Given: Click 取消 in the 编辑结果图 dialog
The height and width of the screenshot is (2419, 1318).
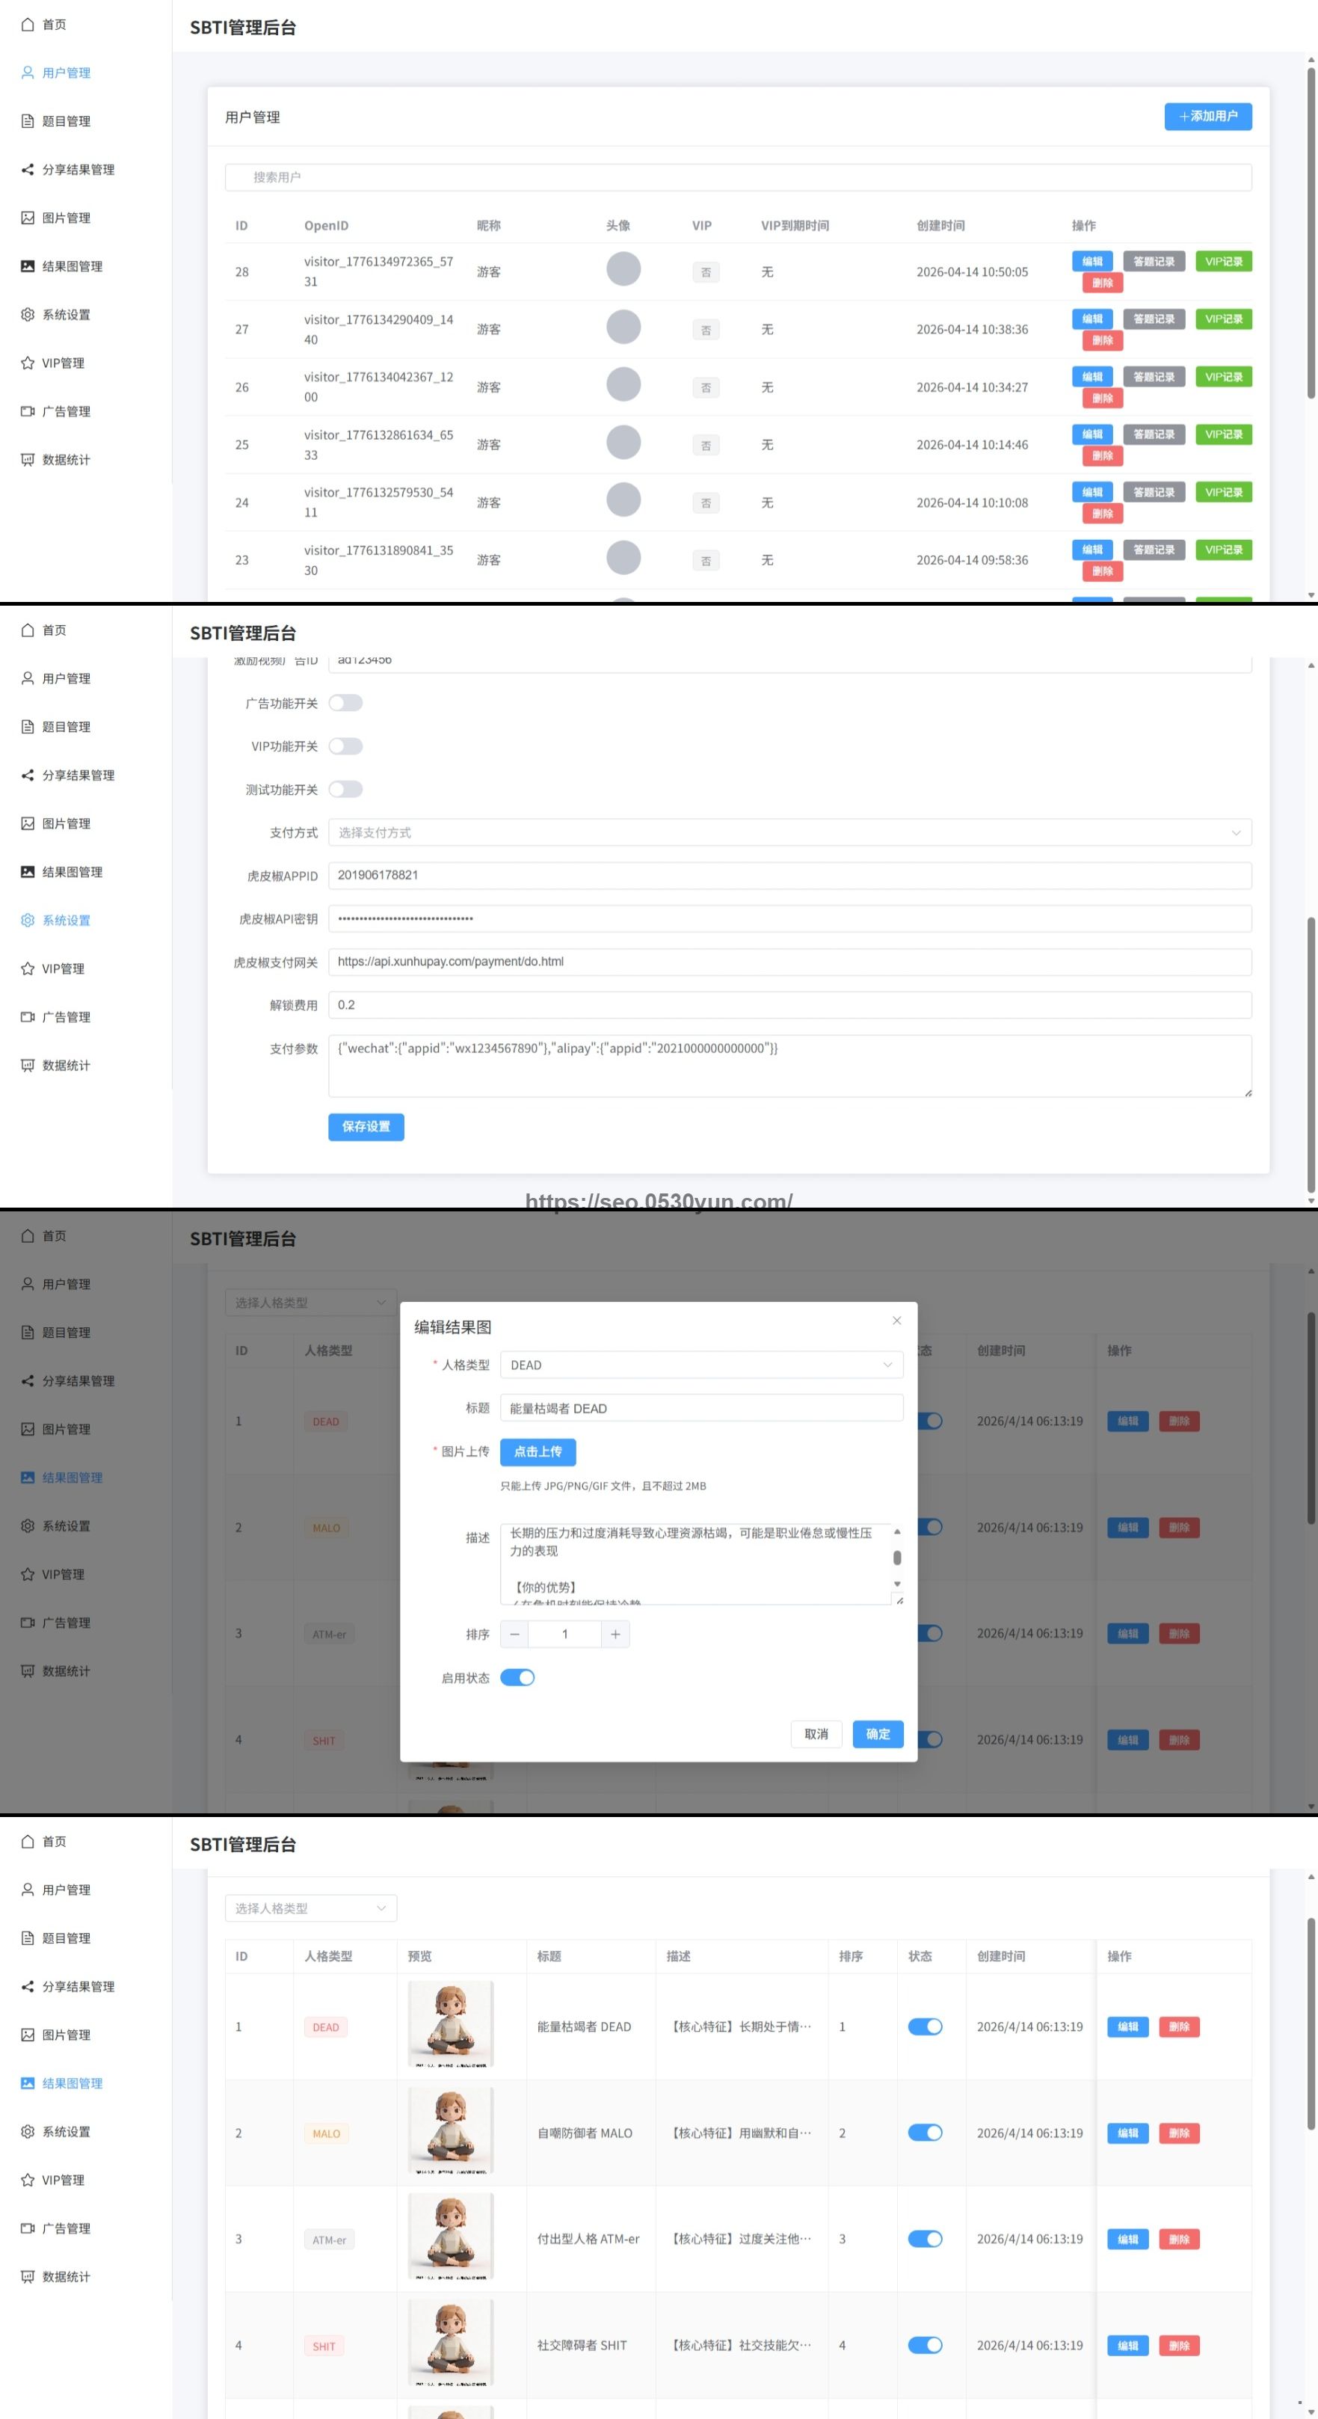Looking at the screenshot, I should click(x=816, y=1735).
